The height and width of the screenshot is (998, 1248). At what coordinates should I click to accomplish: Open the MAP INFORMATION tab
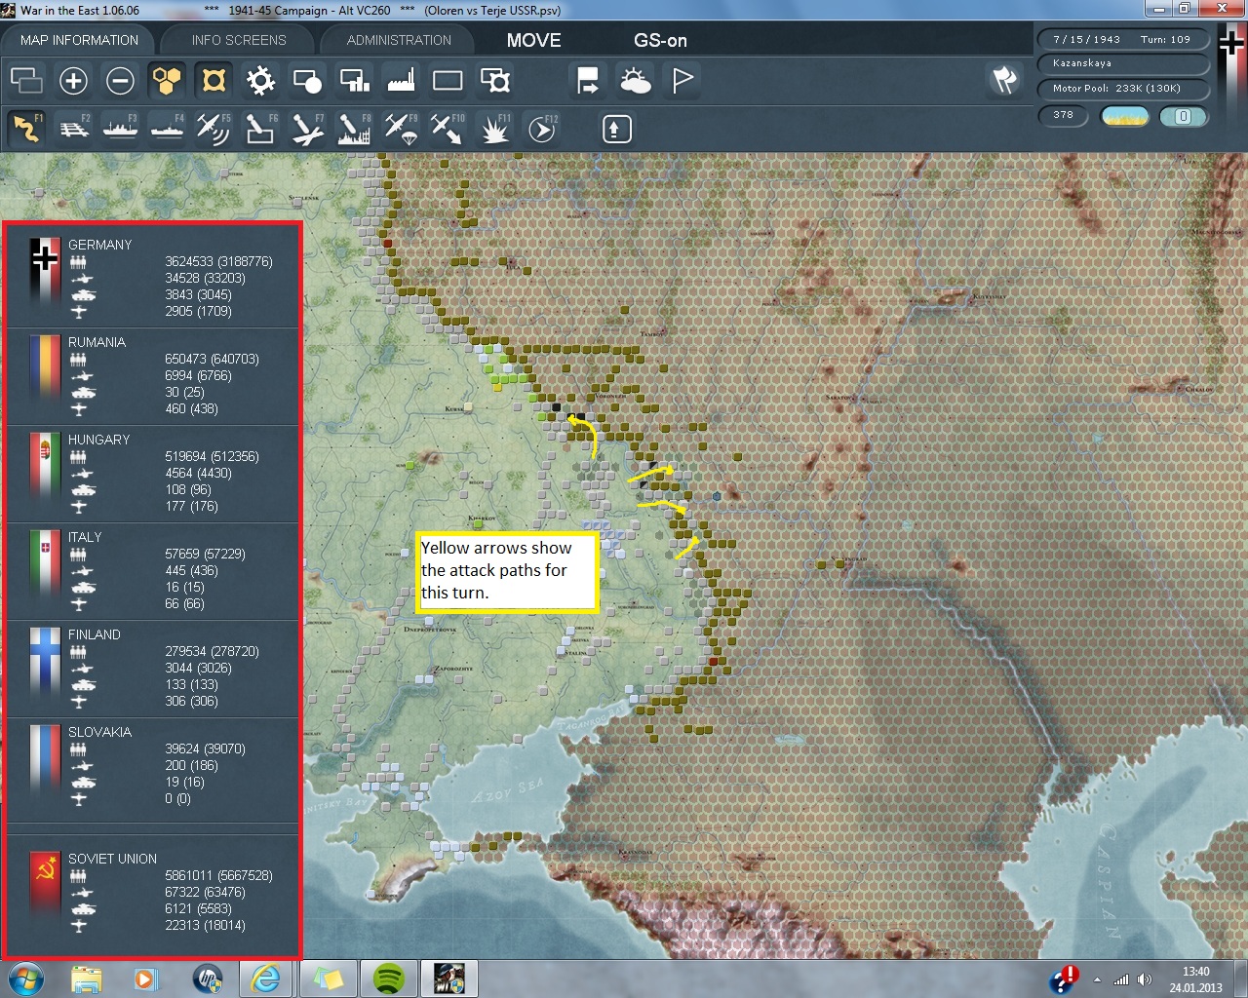pos(79,40)
